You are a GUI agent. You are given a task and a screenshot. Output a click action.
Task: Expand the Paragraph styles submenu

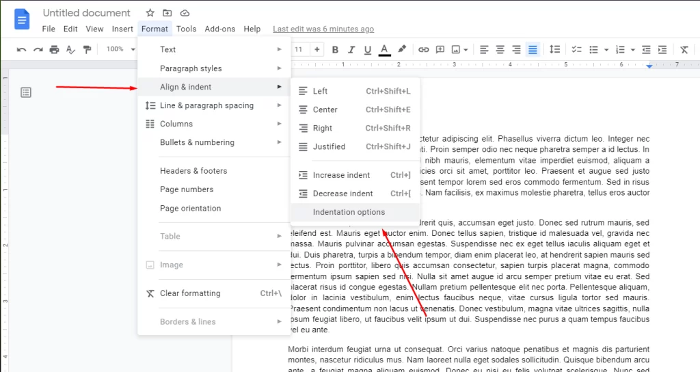[214, 68]
